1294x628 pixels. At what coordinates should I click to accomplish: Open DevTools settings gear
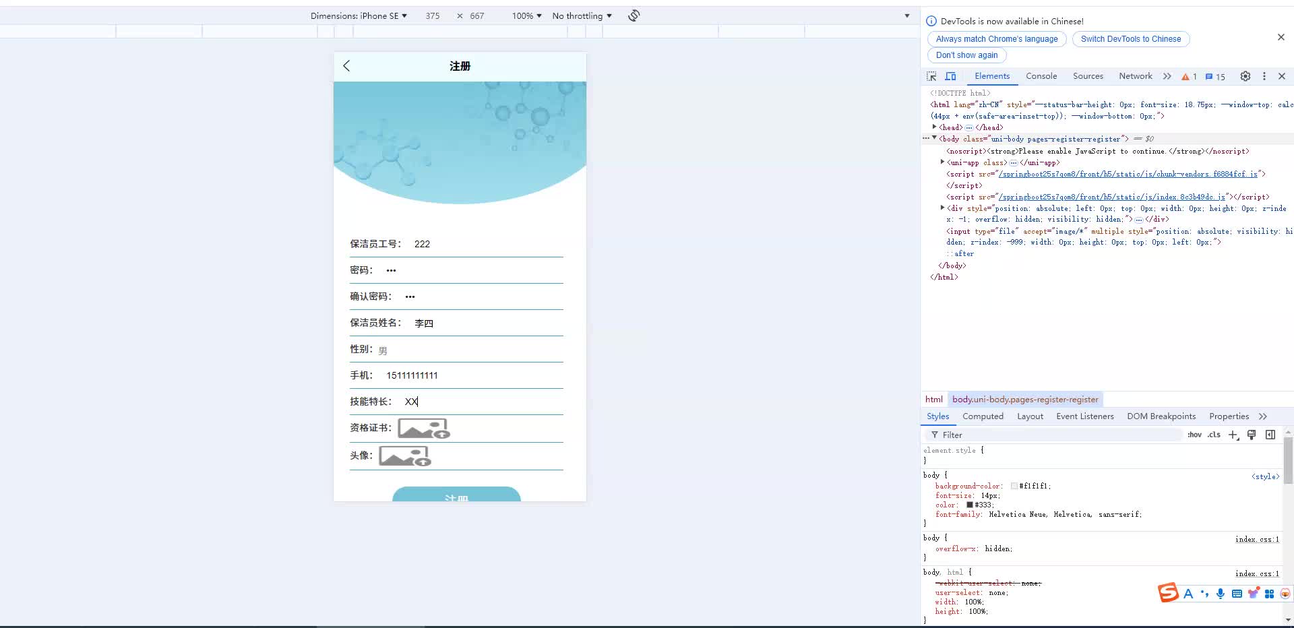coord(1245,76)
